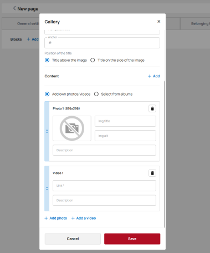This screenshot has width=210, height=253.
Task: Click the Content section heading
Action: click(x=52, y=76)
